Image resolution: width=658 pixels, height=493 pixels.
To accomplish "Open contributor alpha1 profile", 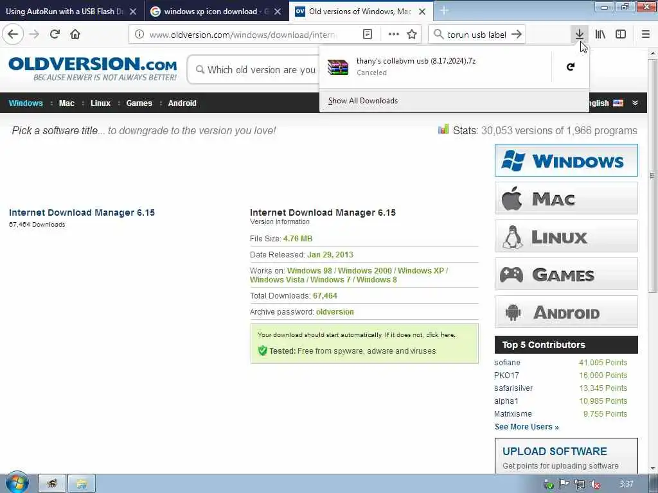I will click(506, 401).
